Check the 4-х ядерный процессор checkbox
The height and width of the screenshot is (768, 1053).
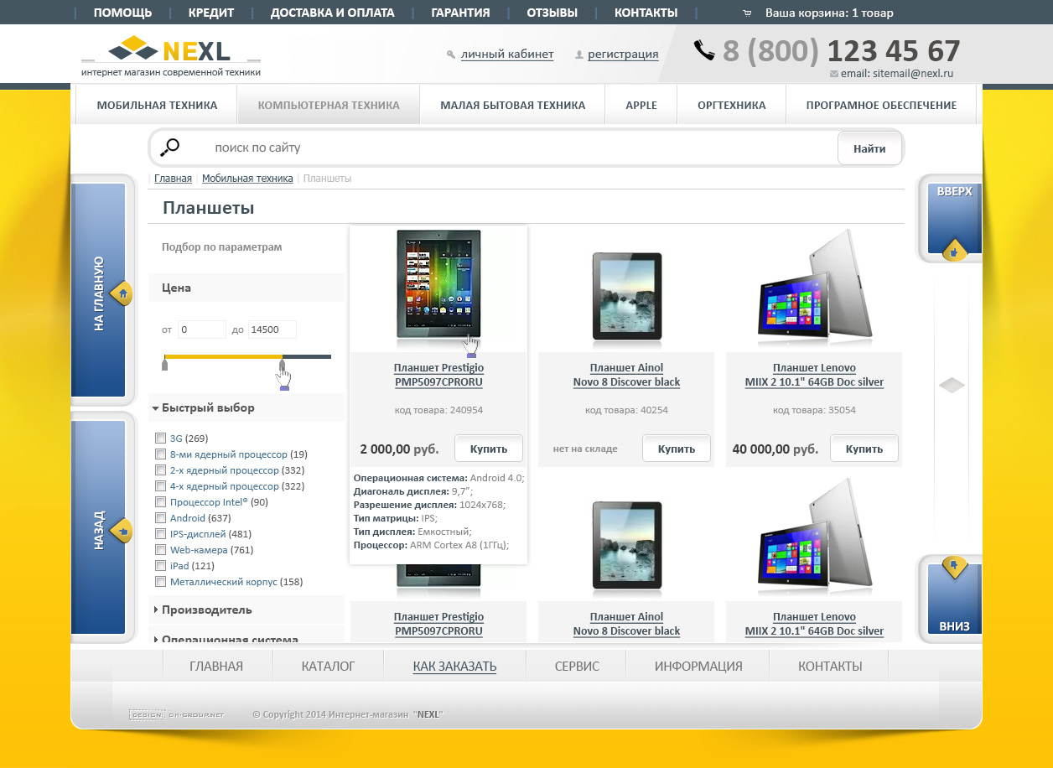click(160, 485)
